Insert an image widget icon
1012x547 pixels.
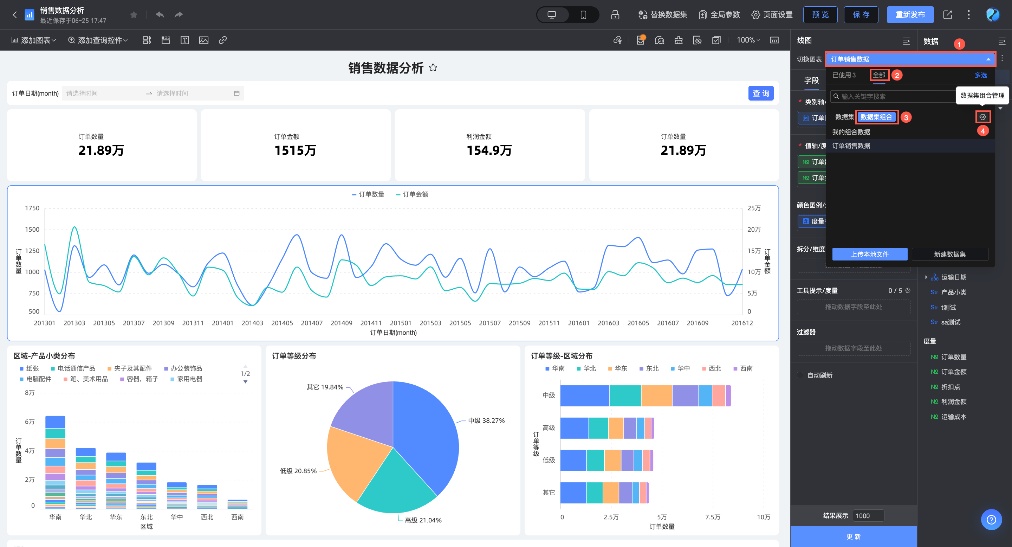(203, 40)
